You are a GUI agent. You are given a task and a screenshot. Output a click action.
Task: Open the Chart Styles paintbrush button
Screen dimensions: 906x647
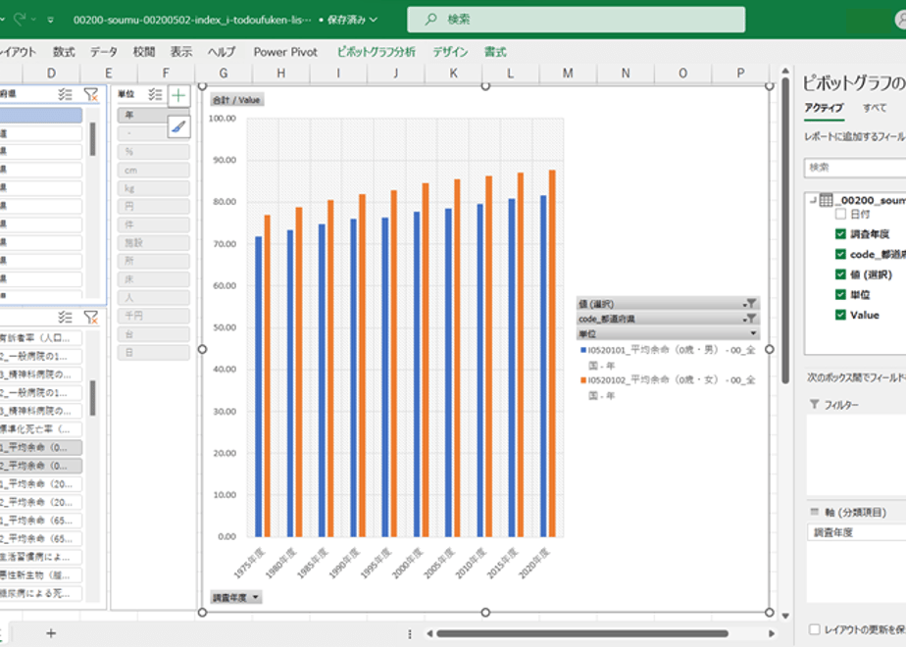tap(178, 125)
